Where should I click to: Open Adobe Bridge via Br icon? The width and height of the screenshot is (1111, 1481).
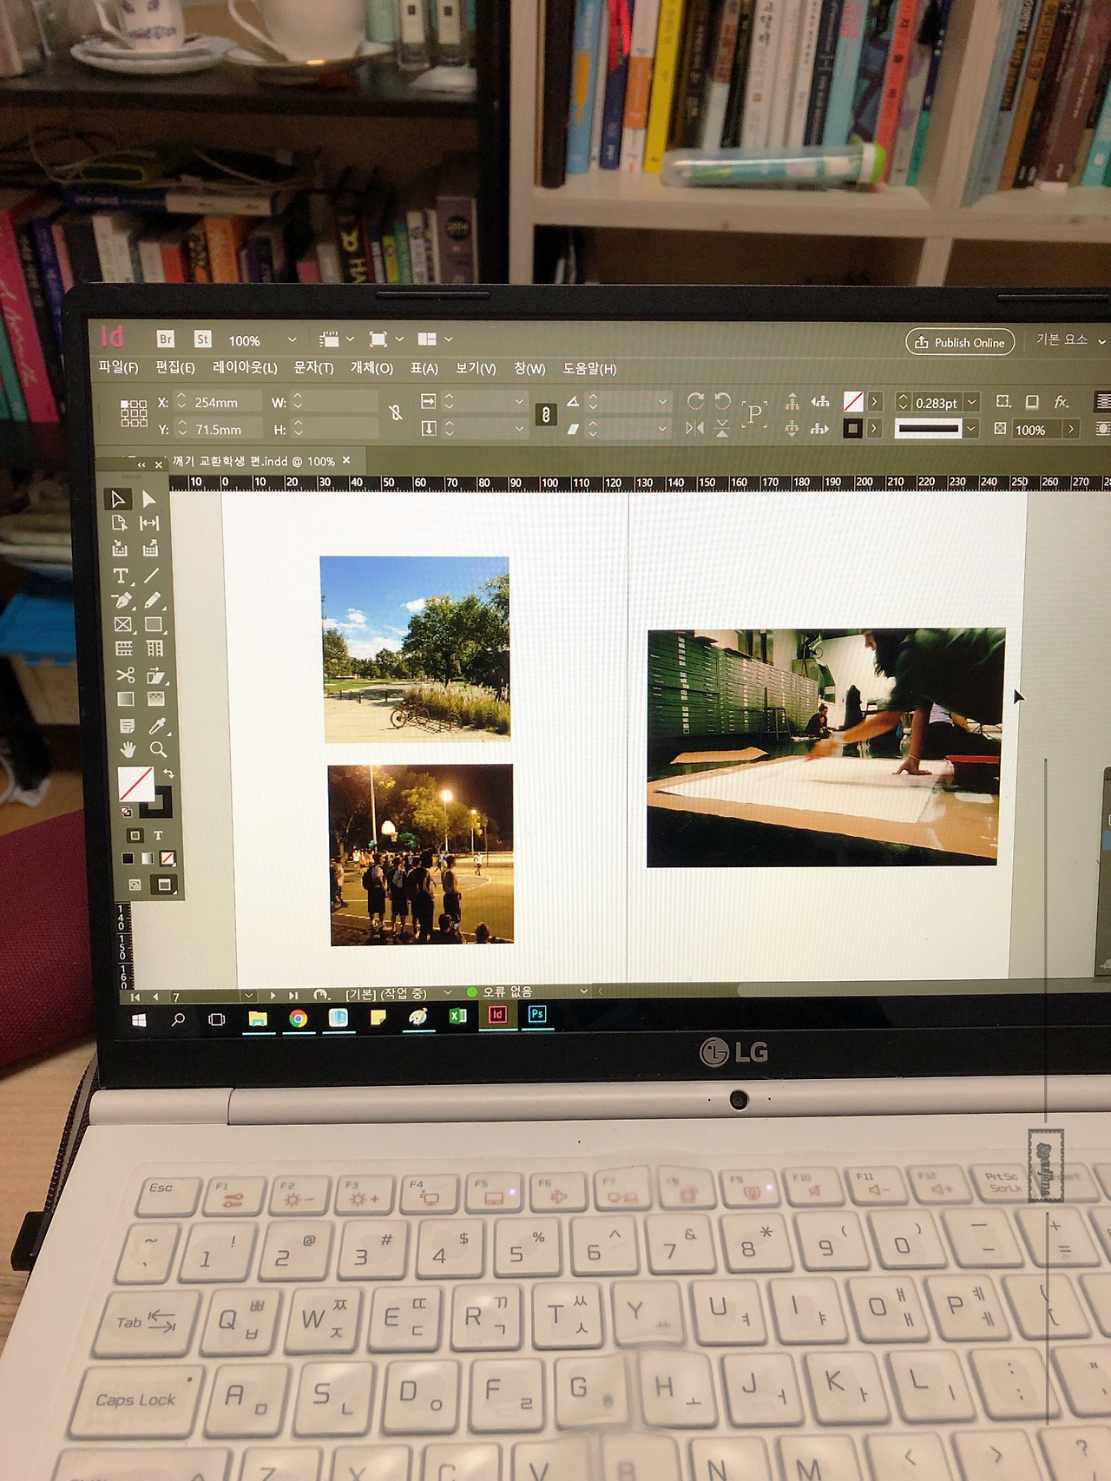coord(165,339)
